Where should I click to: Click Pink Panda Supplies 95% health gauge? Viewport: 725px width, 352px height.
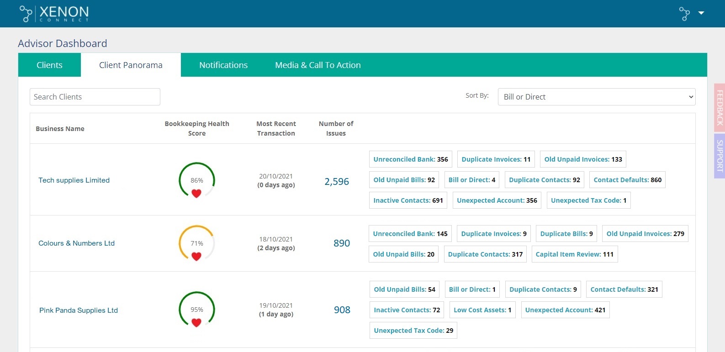point(196,310)
